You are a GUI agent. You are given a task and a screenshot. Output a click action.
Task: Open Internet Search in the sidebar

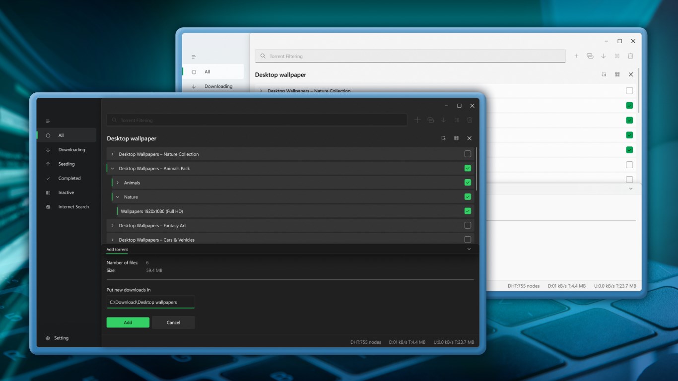[67, 207]
